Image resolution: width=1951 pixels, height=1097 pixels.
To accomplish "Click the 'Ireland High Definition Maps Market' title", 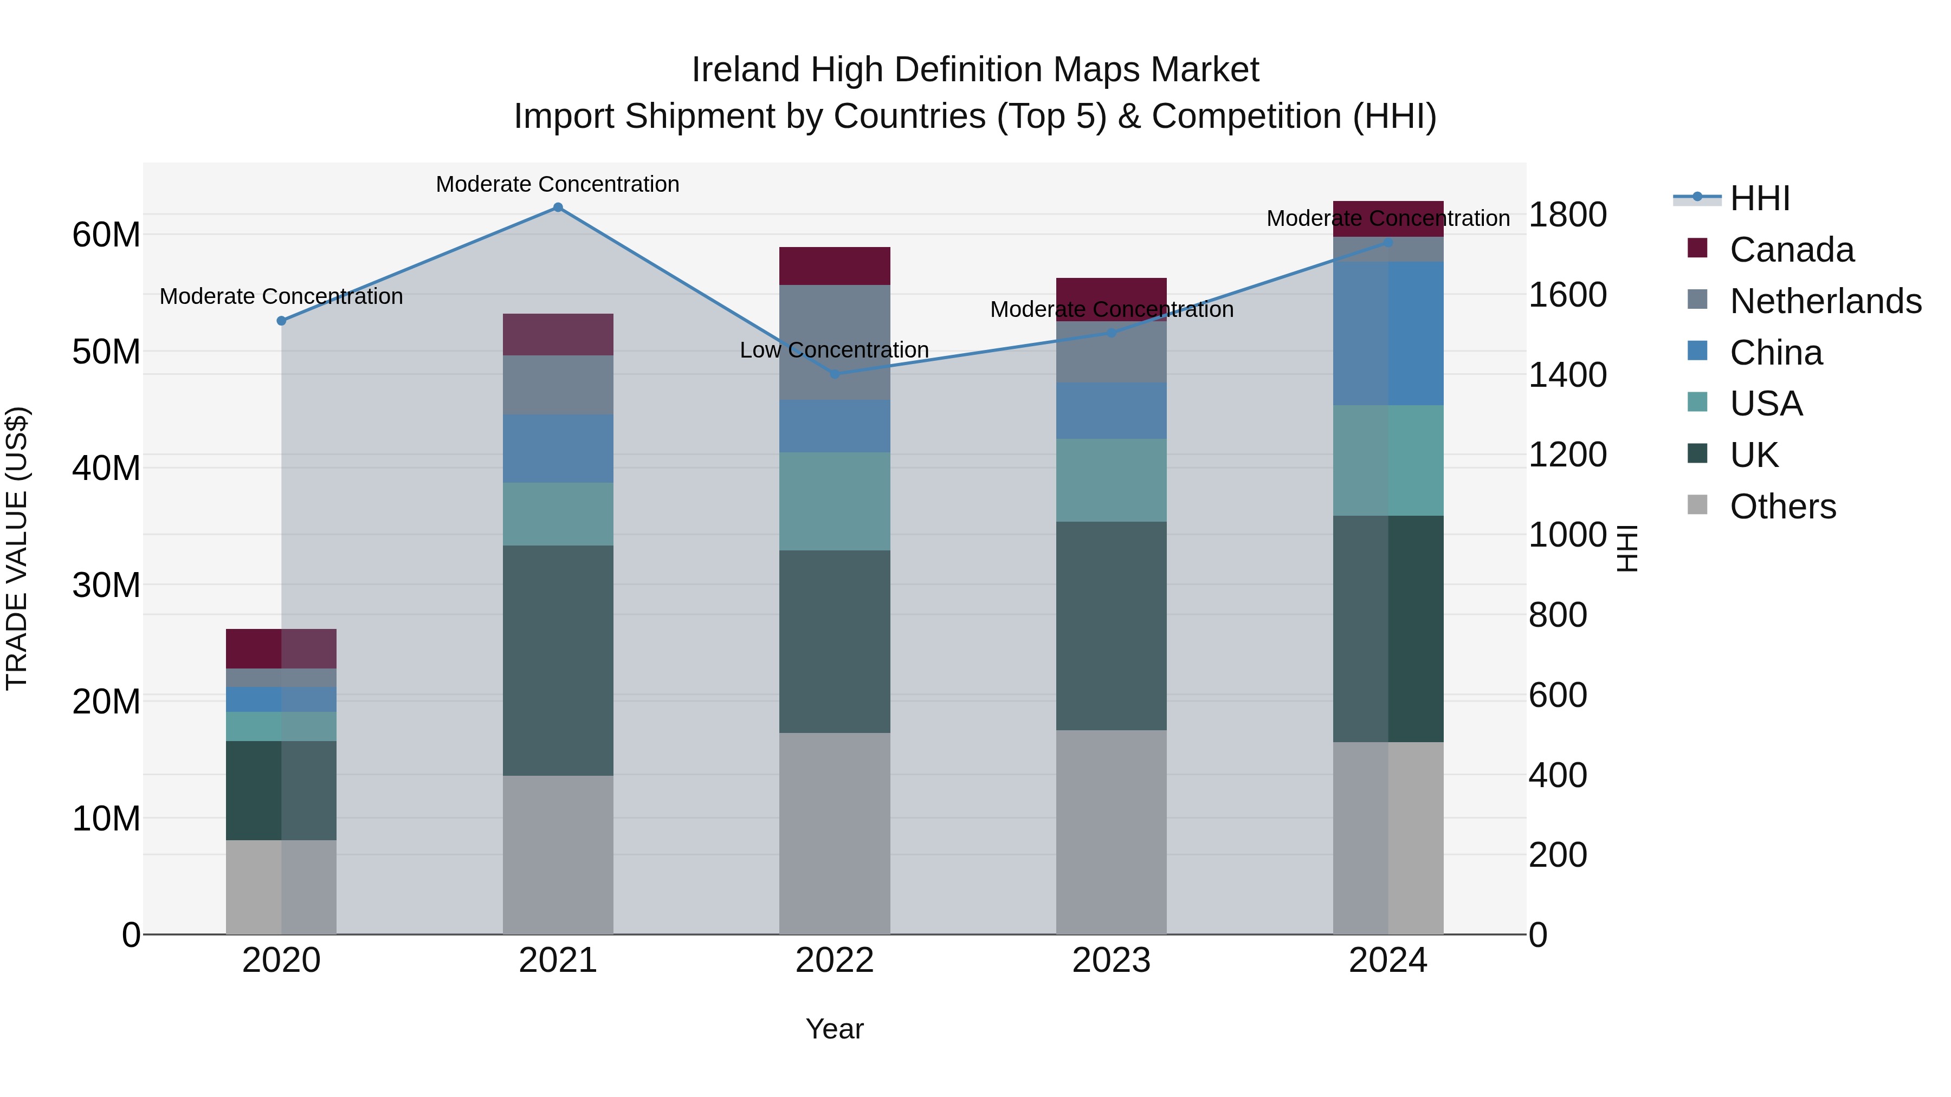I will pyautogui.click(x=975, y=70).
